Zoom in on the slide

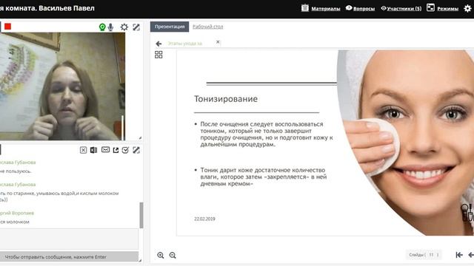pos(161,255)
